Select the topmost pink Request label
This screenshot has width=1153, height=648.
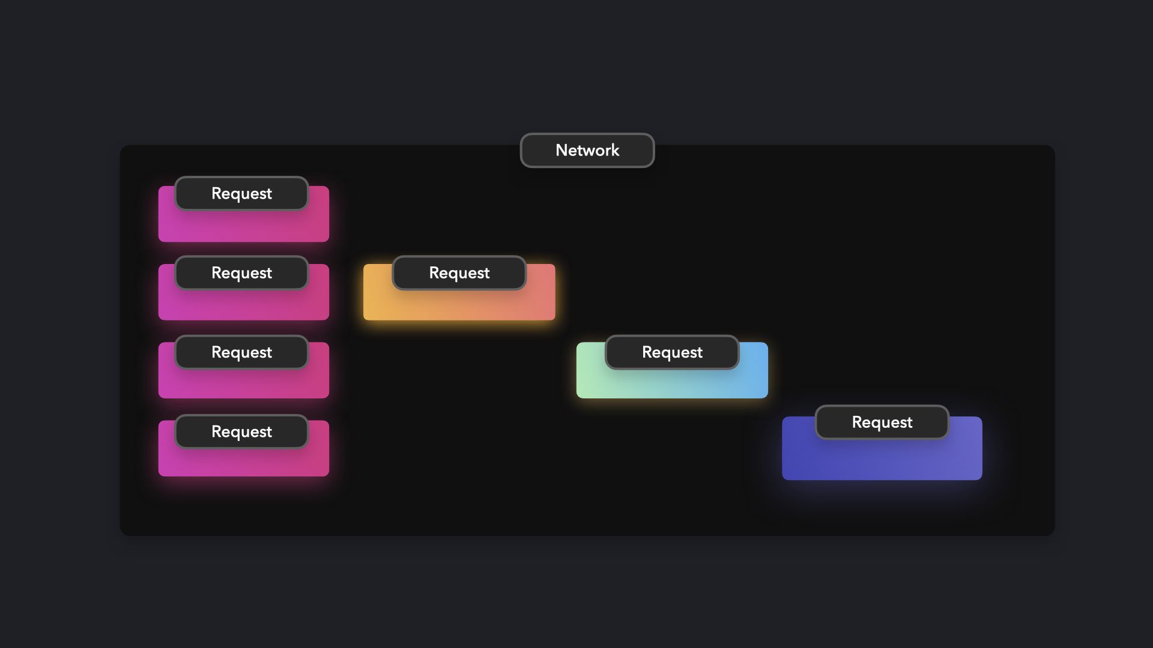point(241,193)
